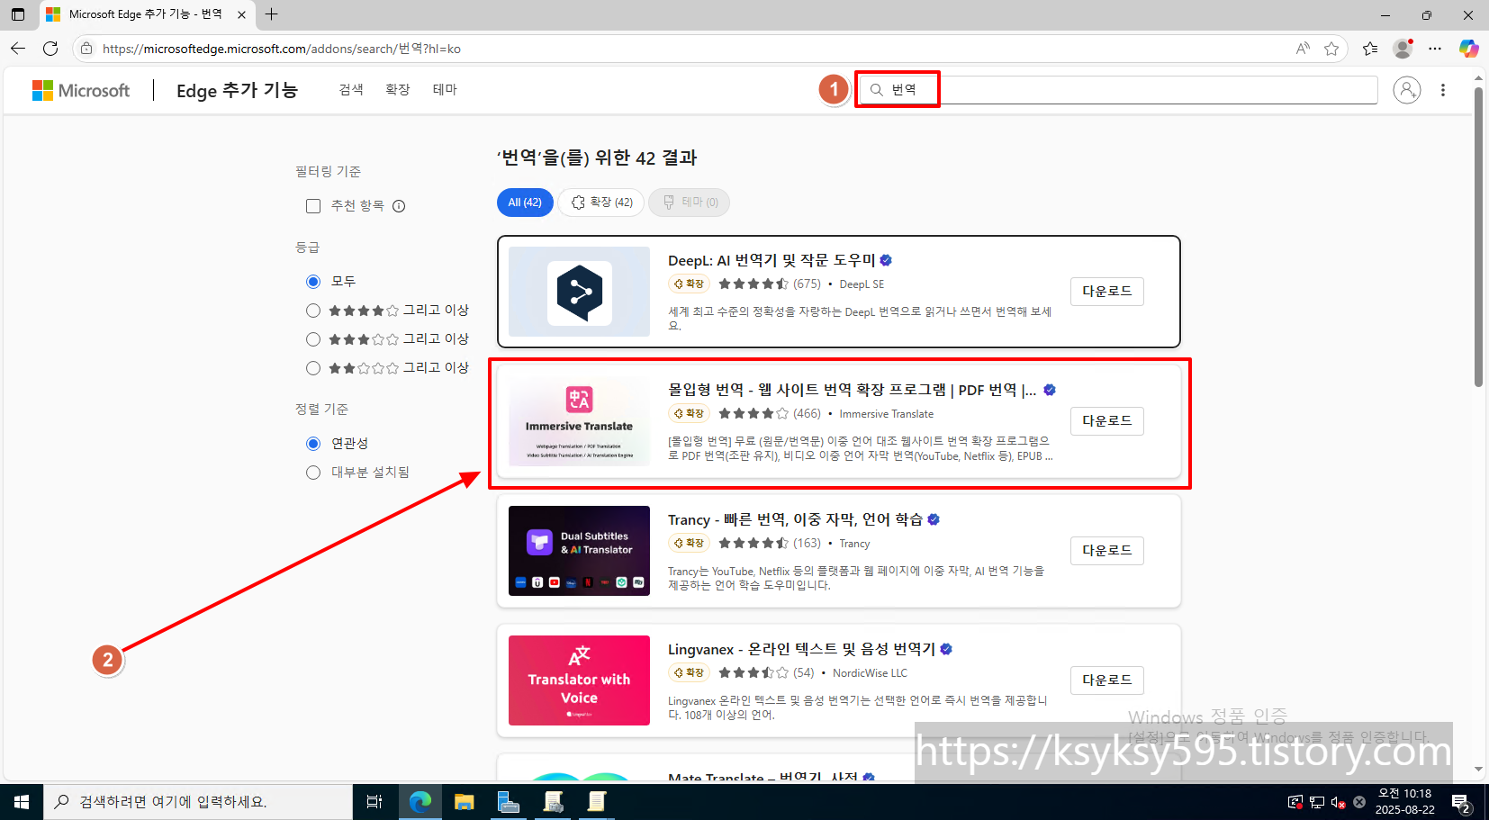Open a new tab with plus icon
Viewport: 1489px width, 820px height.
coord(271,14)
